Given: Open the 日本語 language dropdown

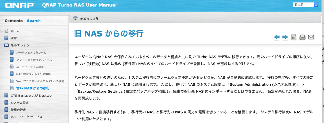Looking at the screenshot, I should coord(306,5).
